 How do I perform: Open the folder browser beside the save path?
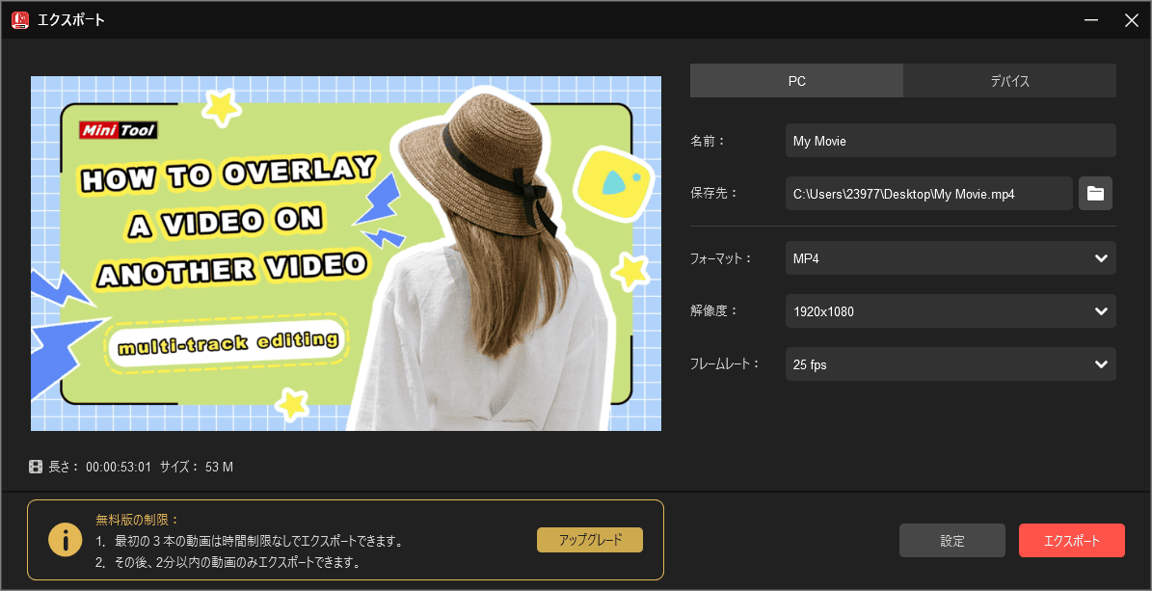click(1095, 193)
